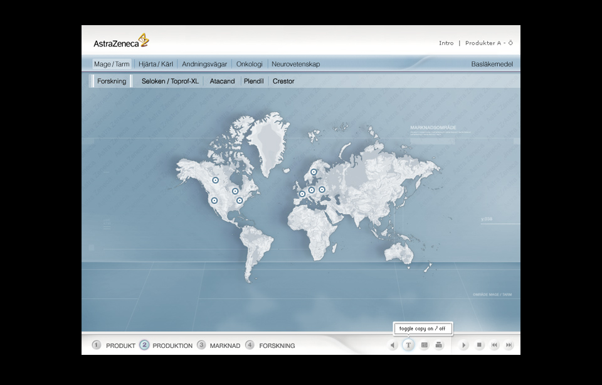Jump to step 4 FORSKNING
The height and width of the screenshot is (385, 602).
point(270,345)
